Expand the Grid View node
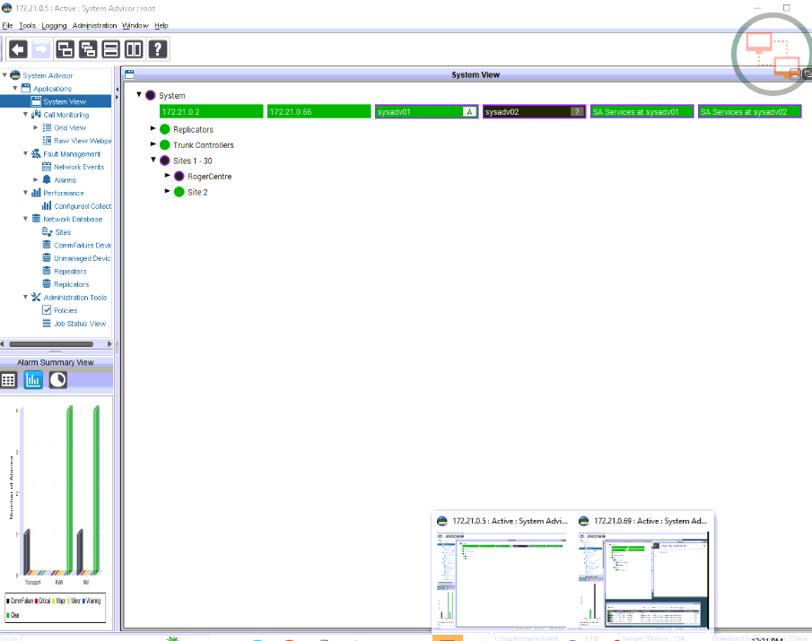 [x=36, y=127]
